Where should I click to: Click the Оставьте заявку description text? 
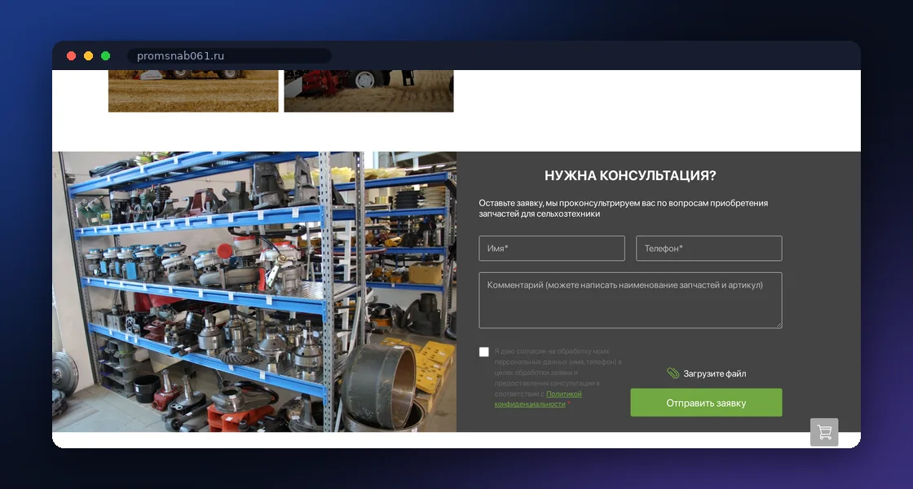(x=623, y=209)
